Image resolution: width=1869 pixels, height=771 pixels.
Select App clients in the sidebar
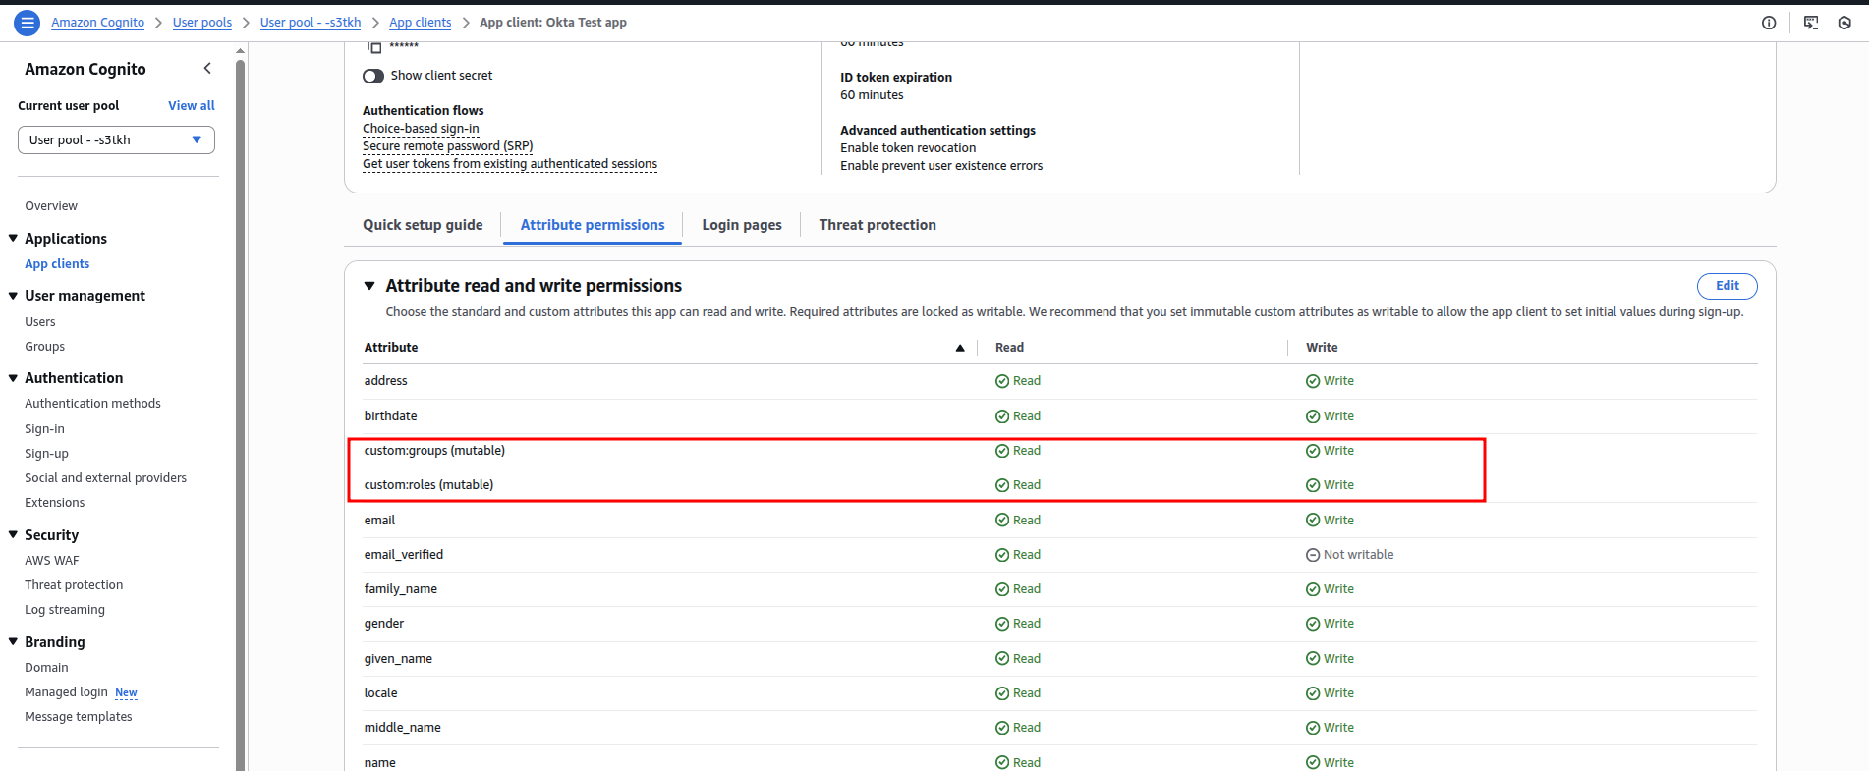57,264
